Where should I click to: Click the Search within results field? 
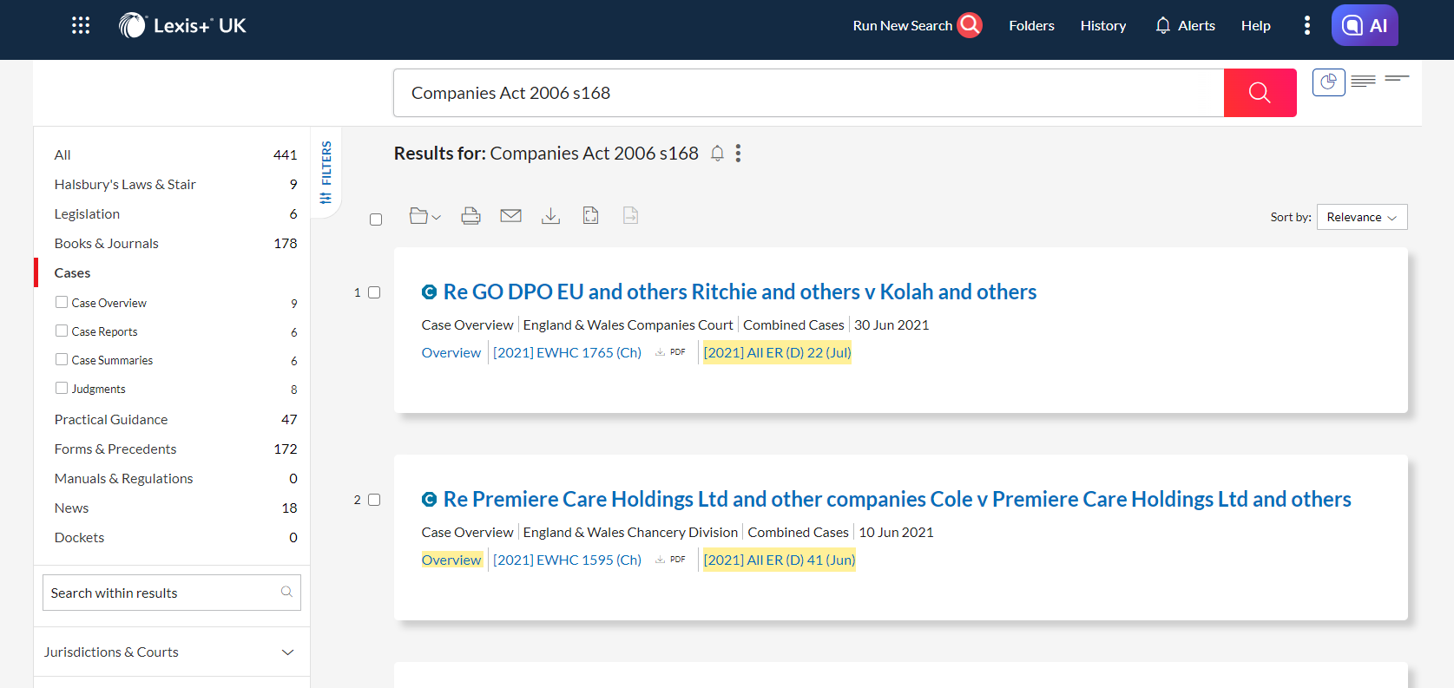pos(161,593)
